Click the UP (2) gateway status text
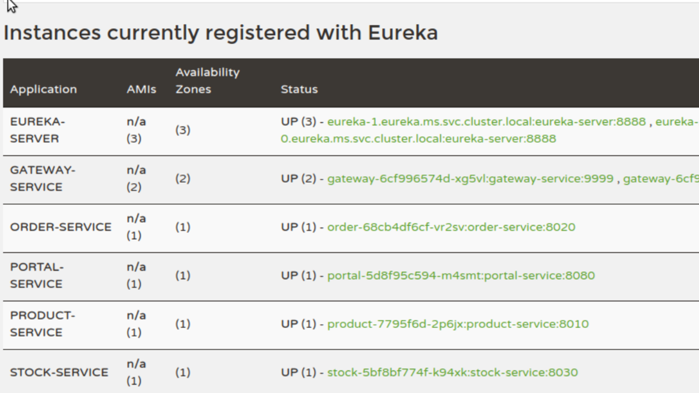699x393 pixels. coord(298,179)
